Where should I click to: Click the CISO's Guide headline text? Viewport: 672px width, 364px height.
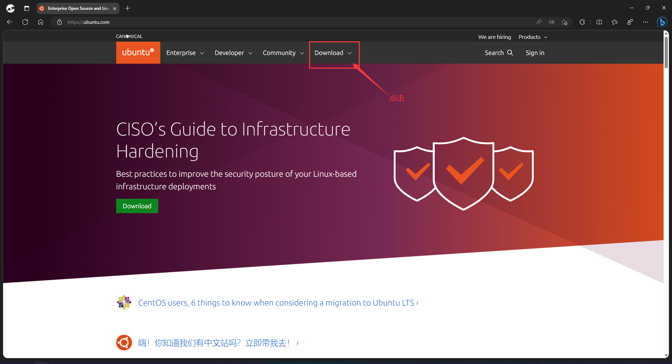pos(233,140)
